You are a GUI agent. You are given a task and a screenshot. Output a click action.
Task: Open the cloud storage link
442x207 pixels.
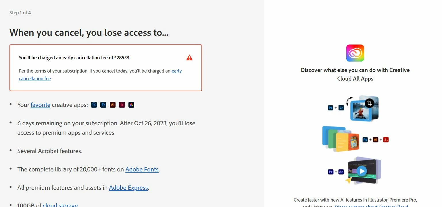coord(60,205)
